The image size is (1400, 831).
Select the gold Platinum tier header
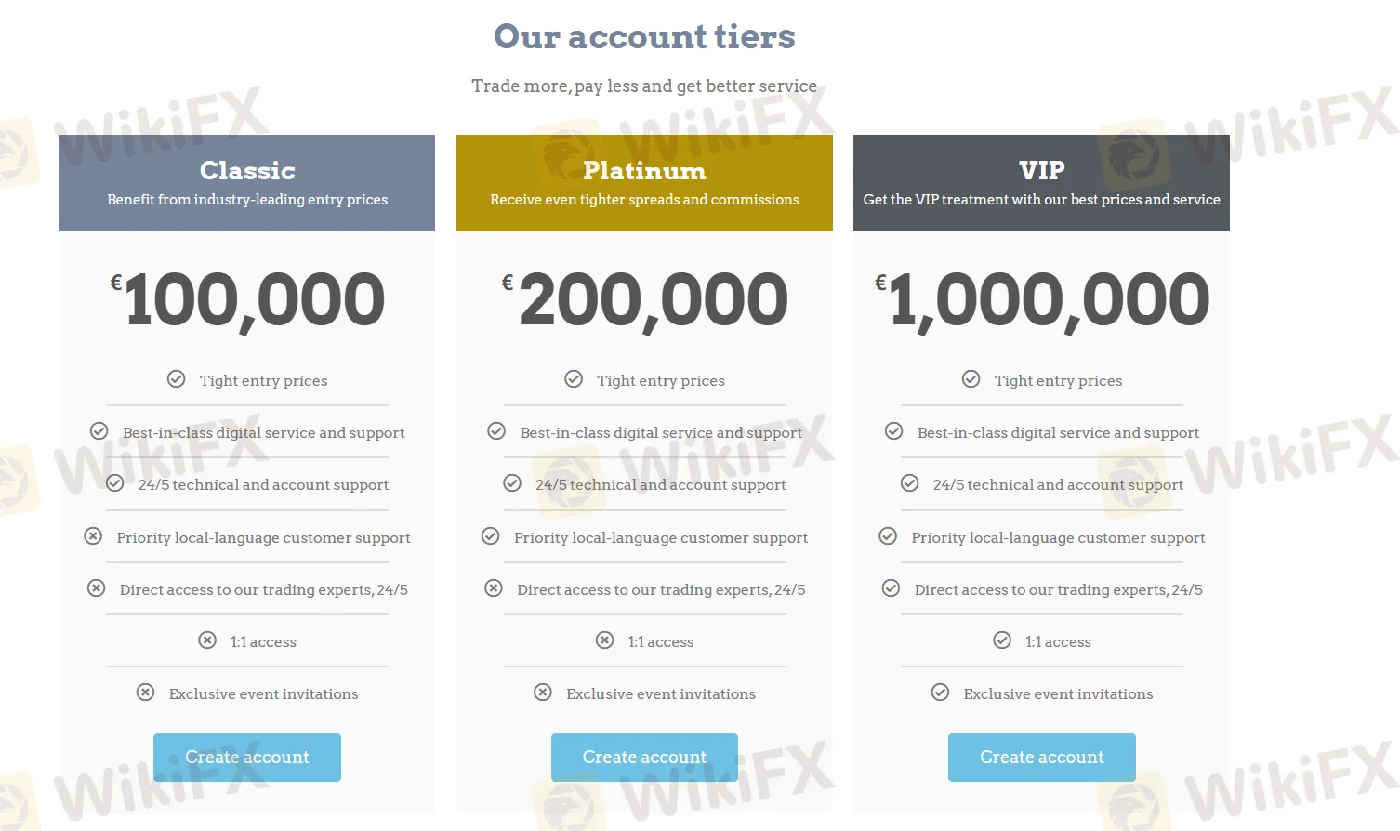[644, 183]
